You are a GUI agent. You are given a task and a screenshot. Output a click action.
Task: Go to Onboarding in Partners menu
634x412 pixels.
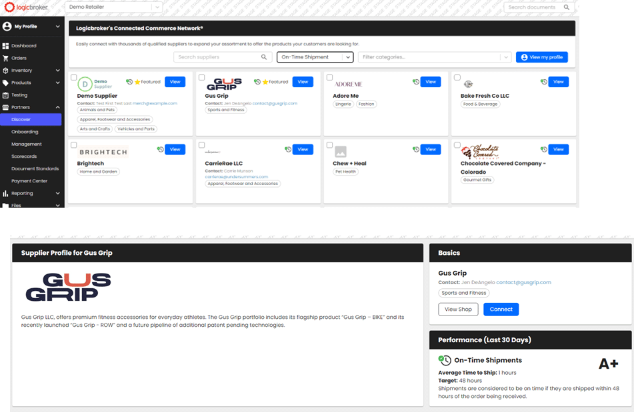(x=25, y=132)
